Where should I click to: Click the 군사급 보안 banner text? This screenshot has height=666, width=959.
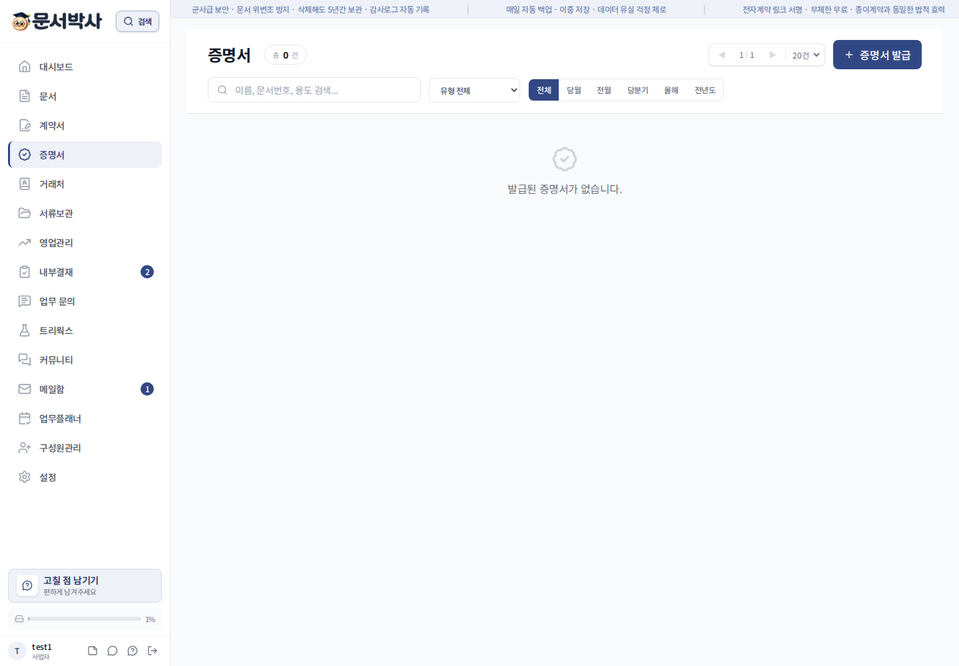point(310,9)
